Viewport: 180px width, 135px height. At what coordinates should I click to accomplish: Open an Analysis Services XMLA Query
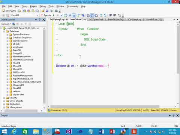(x=33, y=11)
